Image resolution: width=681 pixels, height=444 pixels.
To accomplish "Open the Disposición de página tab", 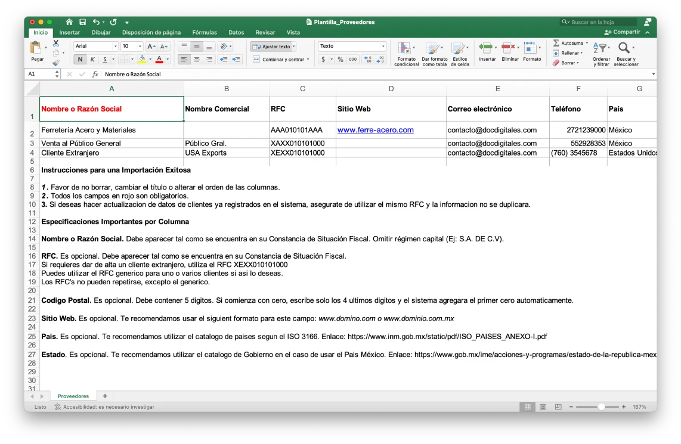I will (x=151, y=33).
